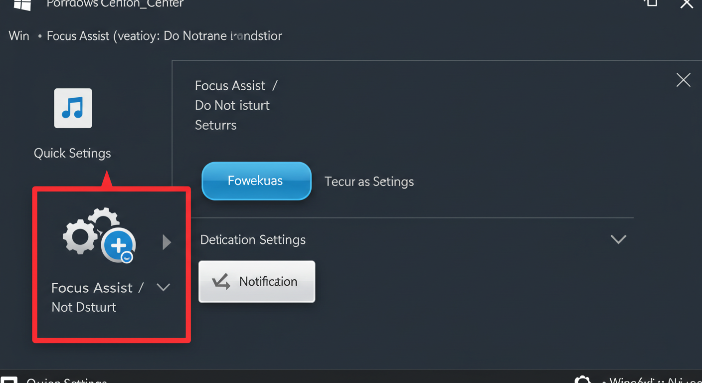Collapse the Detication Settings chevron
This screenshot has width=702, height=383.
(x=618, y=239)
